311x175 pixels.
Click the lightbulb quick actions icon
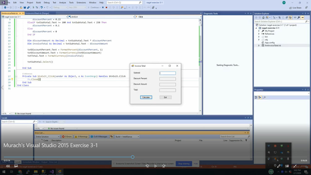(x=12, y=79)
